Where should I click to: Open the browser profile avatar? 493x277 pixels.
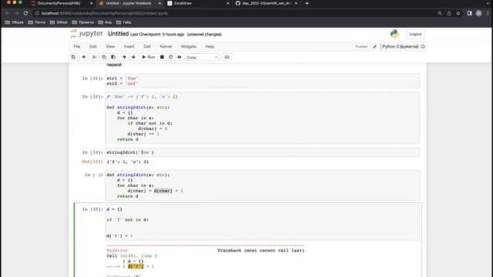[x=478, y=13]
